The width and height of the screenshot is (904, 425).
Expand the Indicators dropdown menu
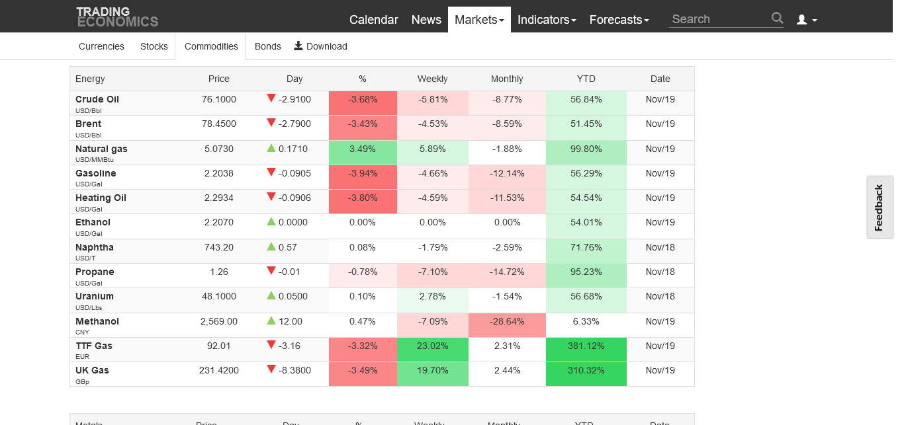(x=546, y=20)
